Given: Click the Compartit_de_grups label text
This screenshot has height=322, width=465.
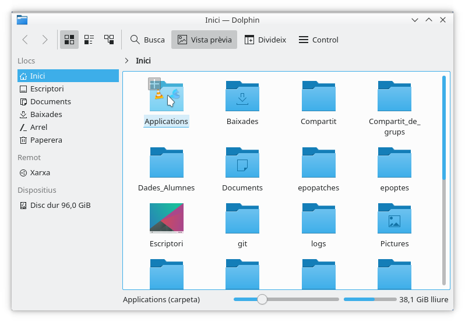Looking at the screenshot, I should pos(394,126).
